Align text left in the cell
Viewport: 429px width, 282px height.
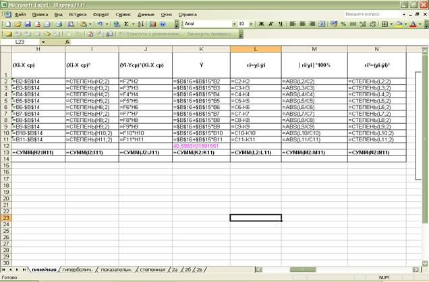point(293,24)
